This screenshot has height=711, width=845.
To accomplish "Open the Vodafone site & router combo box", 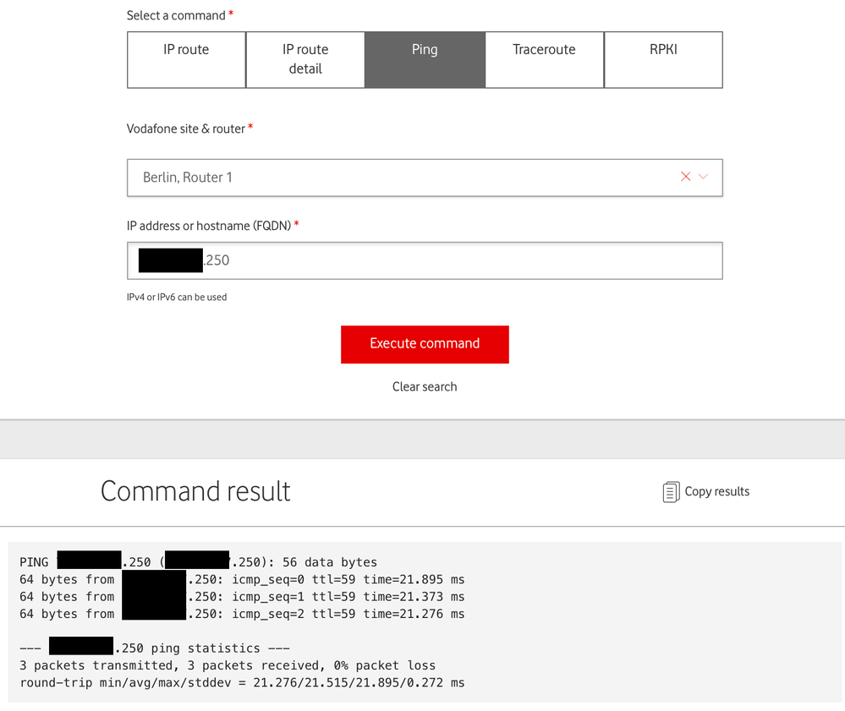I will coord(425,178).
